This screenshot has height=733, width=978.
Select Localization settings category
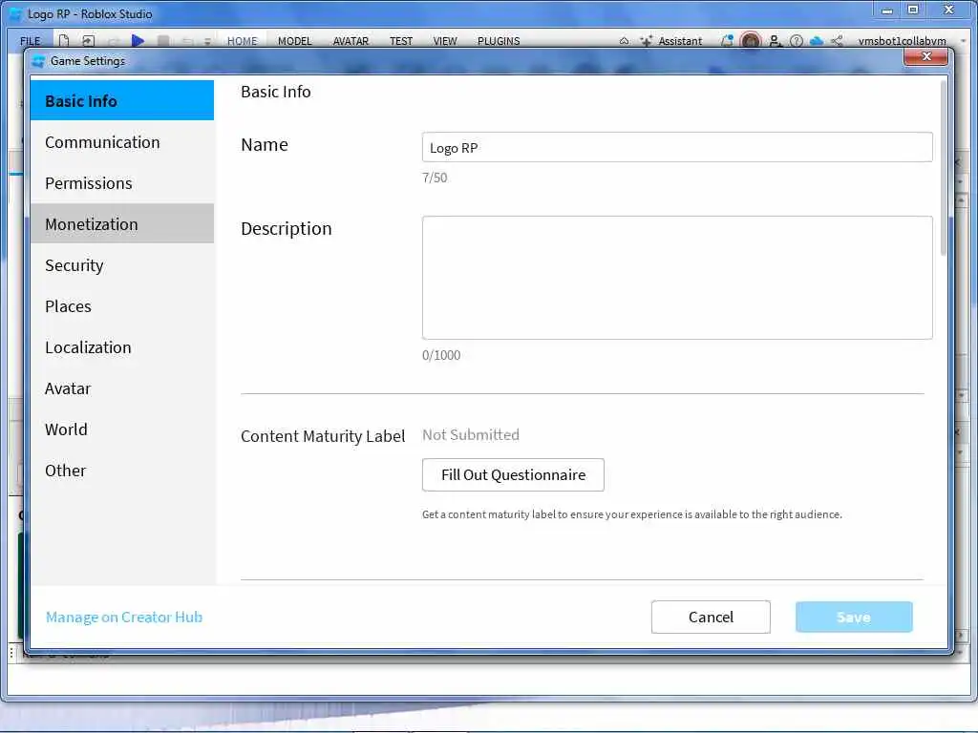[121, 347]
